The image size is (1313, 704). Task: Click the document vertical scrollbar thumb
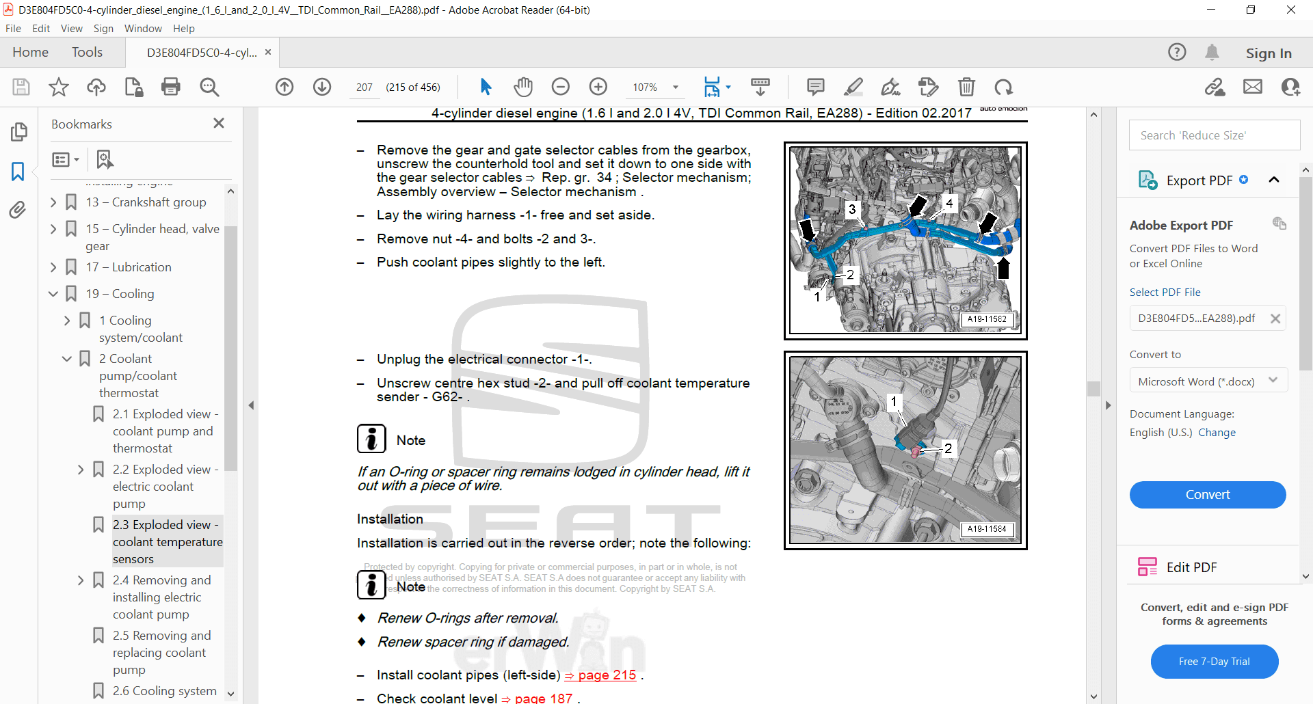(1093, 388)
